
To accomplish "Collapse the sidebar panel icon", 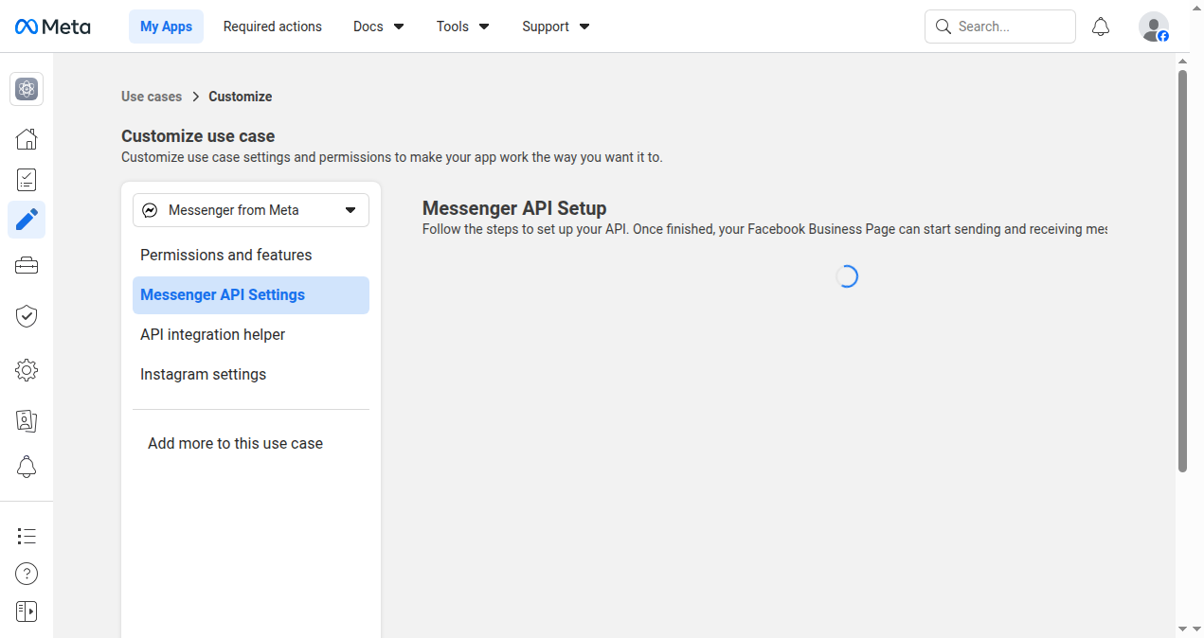I will [27, 611].
